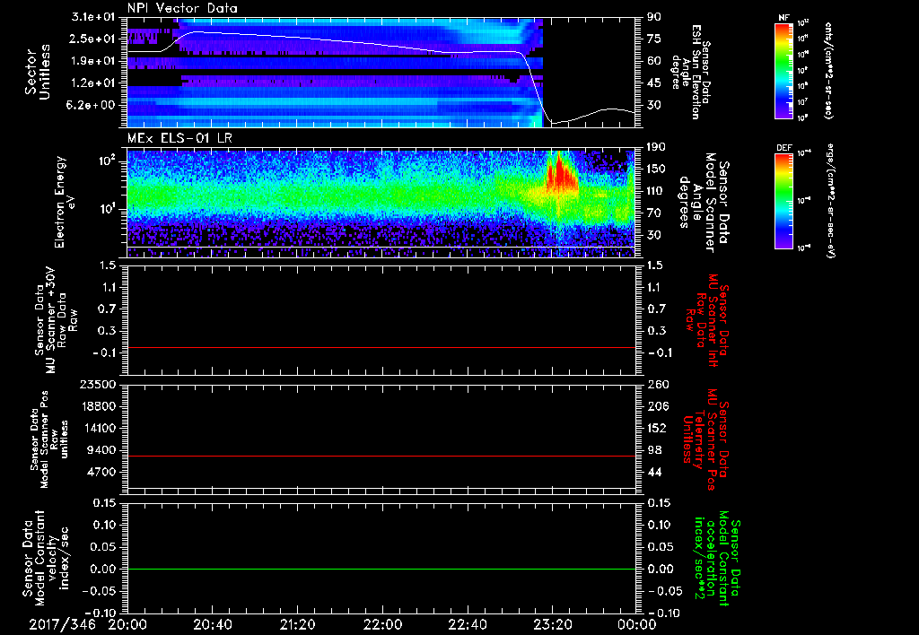
Task: Click the red line in MU Scanner raw panel
Action: [381, 347]
